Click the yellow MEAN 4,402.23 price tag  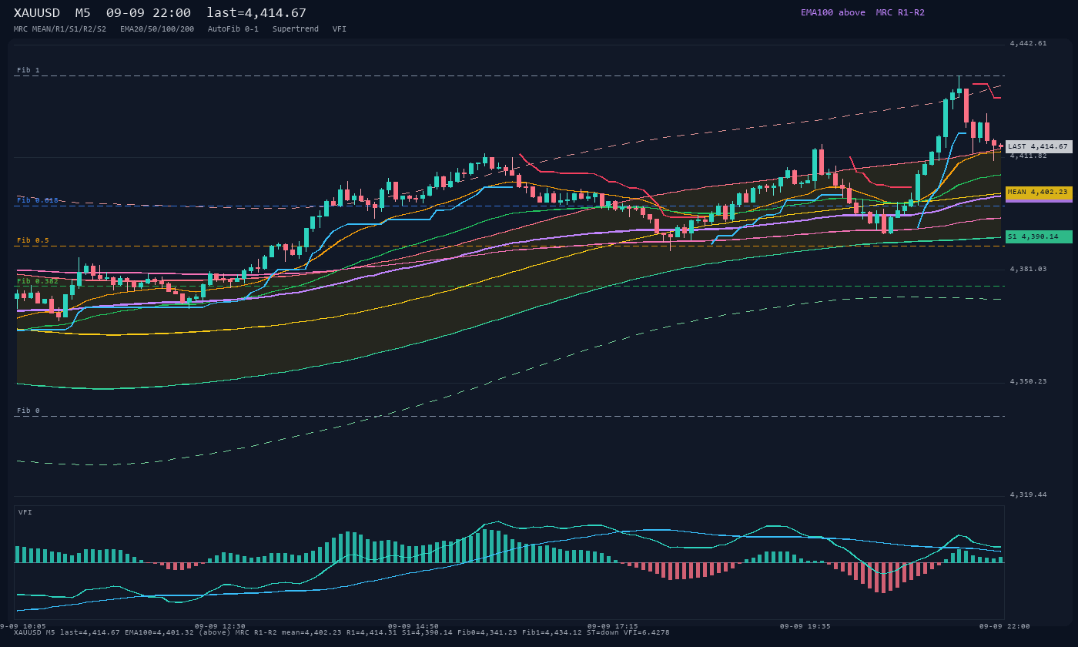[x=1039, y=192]
